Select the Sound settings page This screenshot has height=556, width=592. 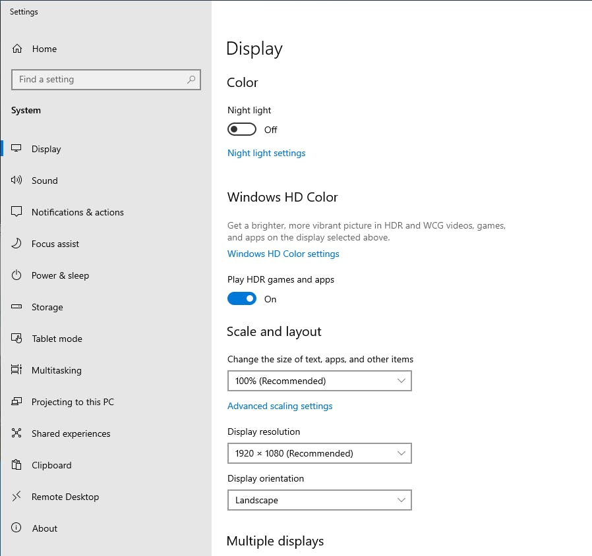(105, 181)
